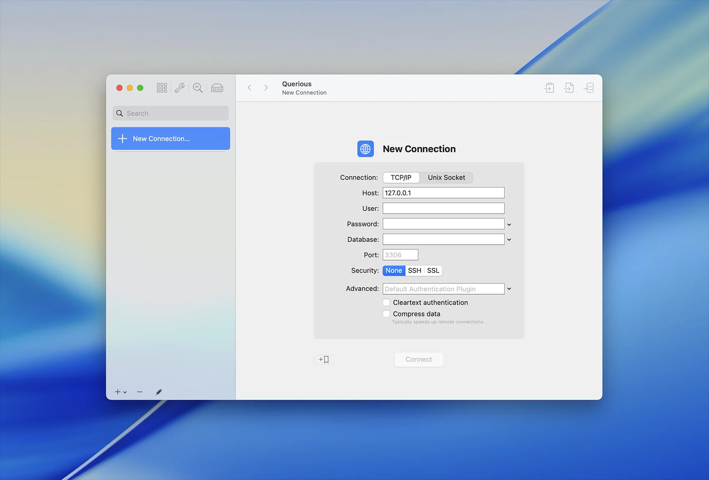Enable the Compress data checkbox
Screen dimensions: 709x480
pyautogui.click(x=387, y=314)
